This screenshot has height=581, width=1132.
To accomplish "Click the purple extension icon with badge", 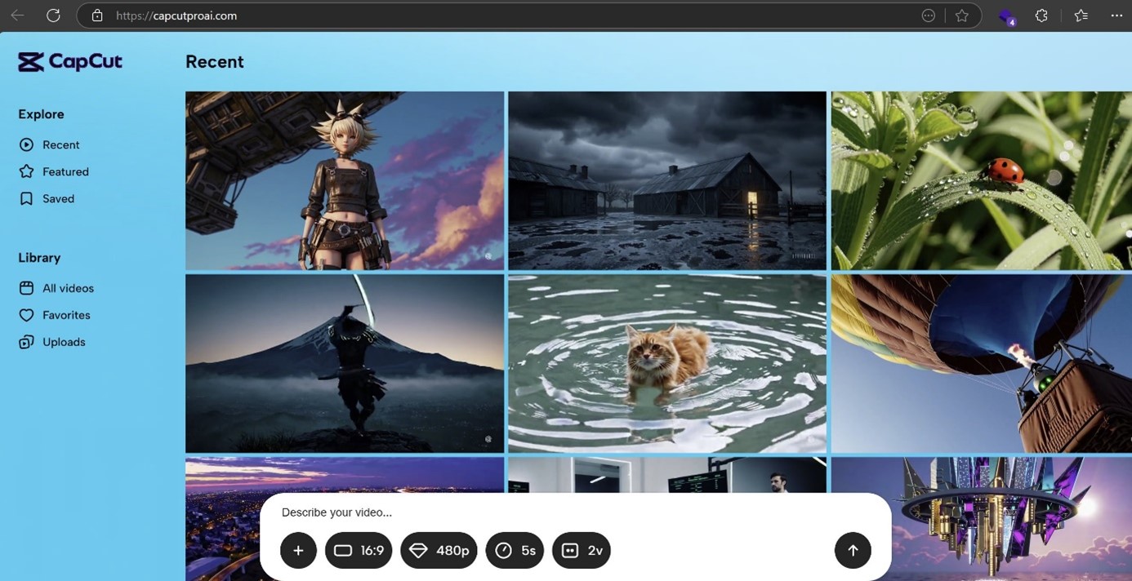I will pos(1006,16).
